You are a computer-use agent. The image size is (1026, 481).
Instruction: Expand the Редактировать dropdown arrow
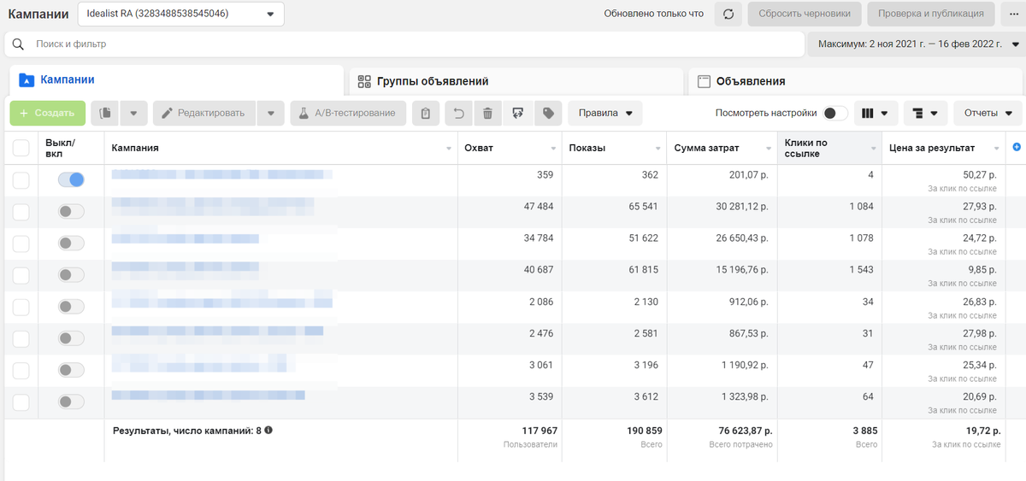[x=271, y=113]
